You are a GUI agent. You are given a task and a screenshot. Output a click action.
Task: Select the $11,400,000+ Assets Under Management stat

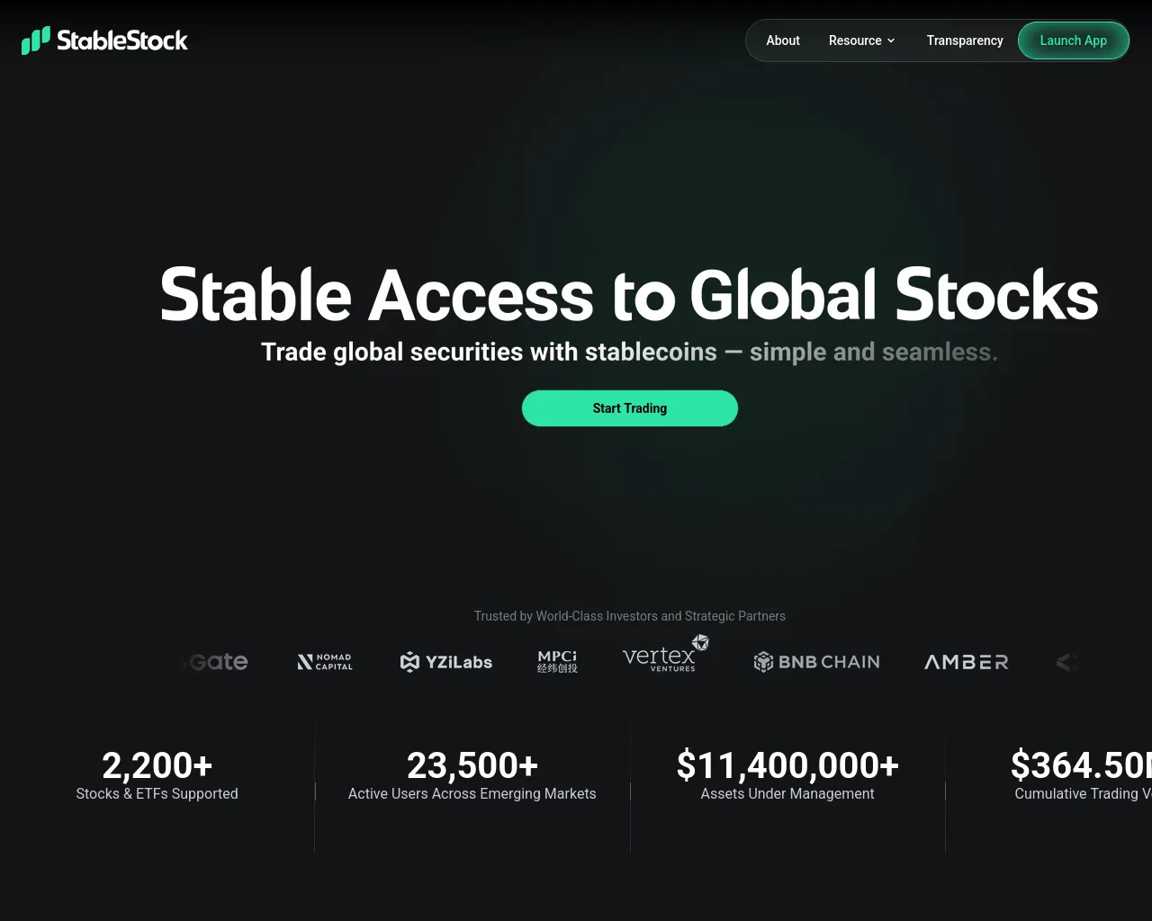pyautogui.click(x=787, y=775)
